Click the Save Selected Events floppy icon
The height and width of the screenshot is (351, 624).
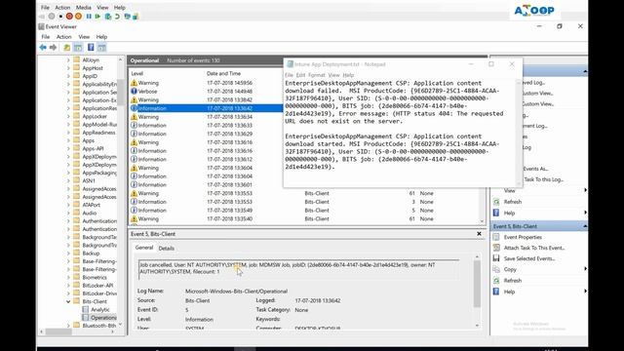coord(496,258)
